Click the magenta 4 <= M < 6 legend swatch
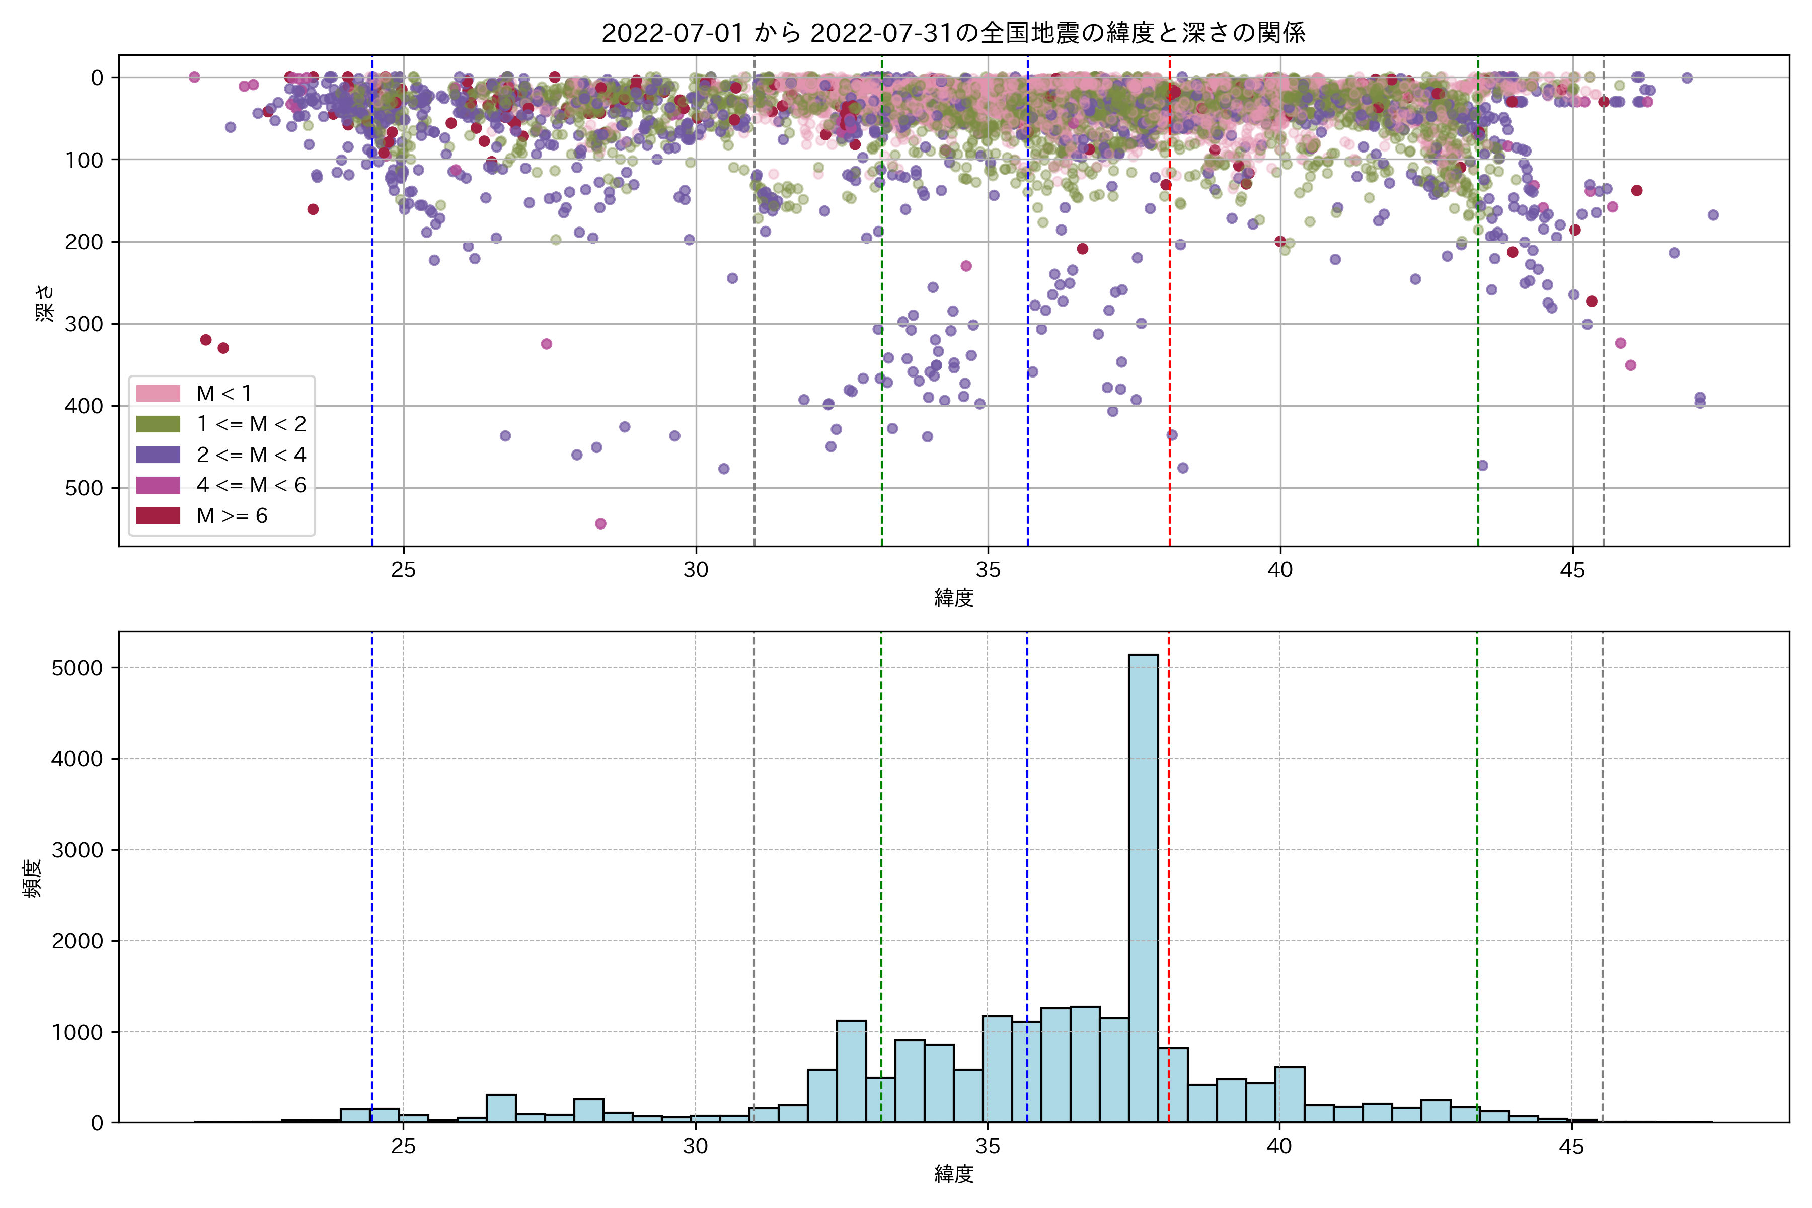The height and width of the screenshot is (1208, 1812). 158,485
